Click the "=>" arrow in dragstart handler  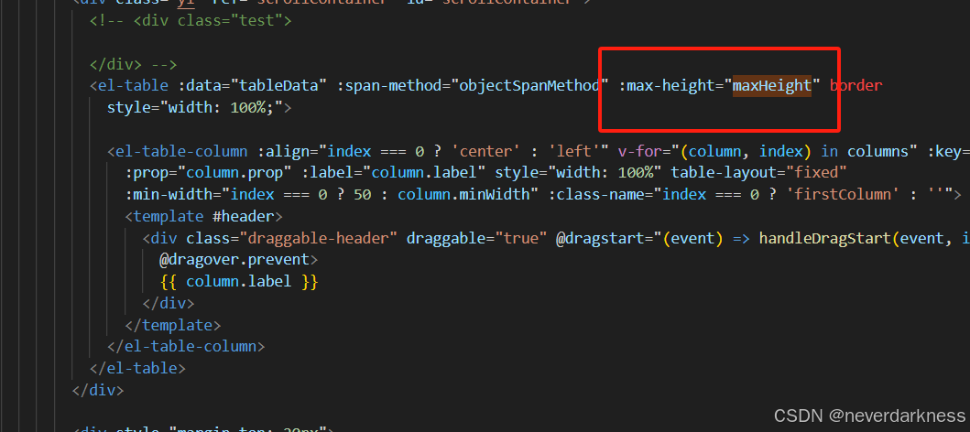tap(740, 239)
